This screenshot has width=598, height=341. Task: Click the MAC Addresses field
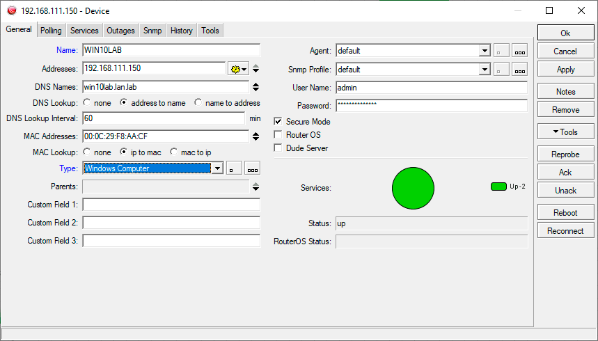point(166,136)
